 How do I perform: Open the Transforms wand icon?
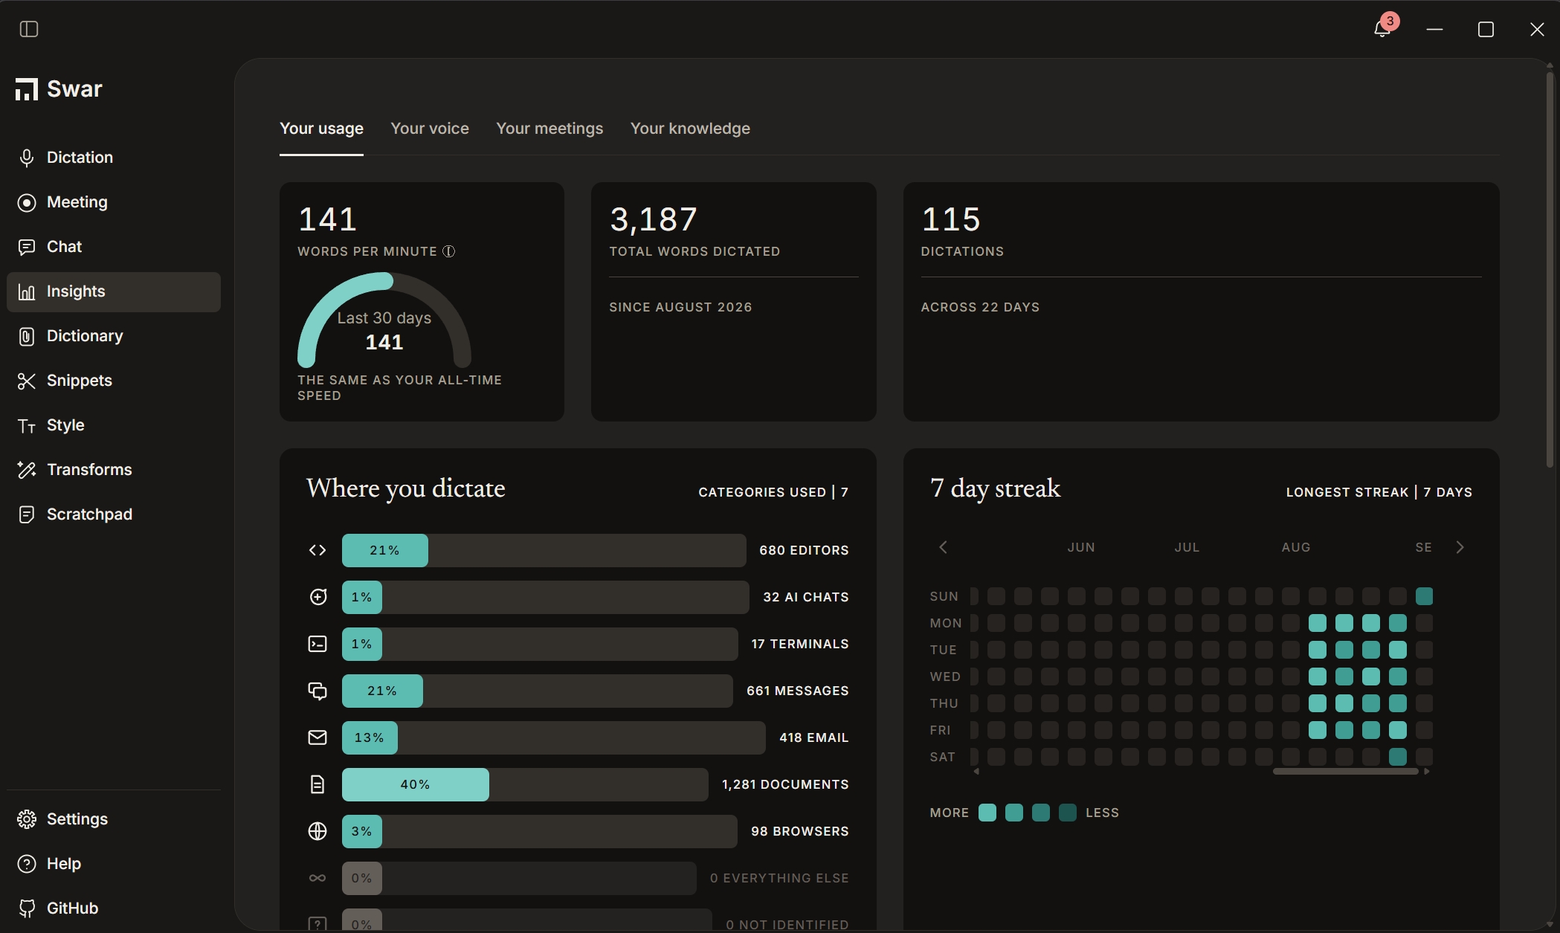click(x=27, y=470)
